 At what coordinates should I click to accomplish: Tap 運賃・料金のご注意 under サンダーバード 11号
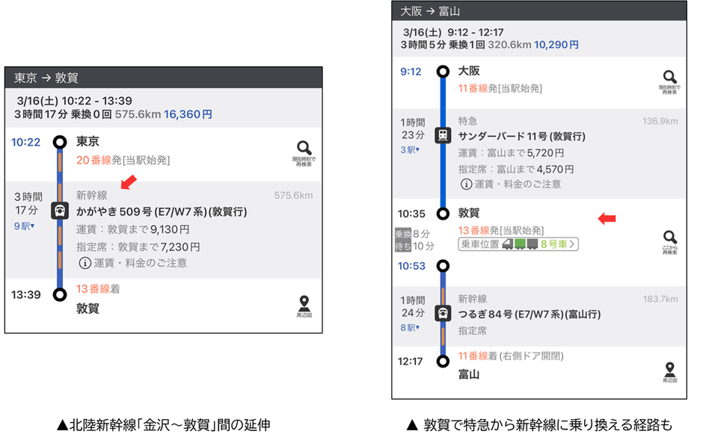point(518,184)
